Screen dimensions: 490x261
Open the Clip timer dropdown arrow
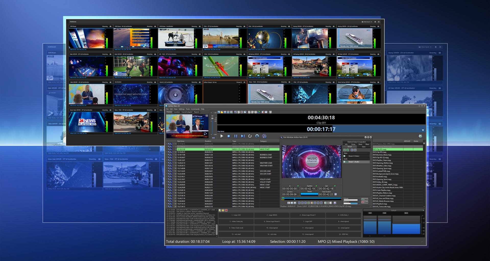(x=423, y=130)
